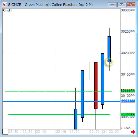Viewport: 138px width, 137px height.
Task: Click the red candlestick at 22:56
Action: point(96,85)
